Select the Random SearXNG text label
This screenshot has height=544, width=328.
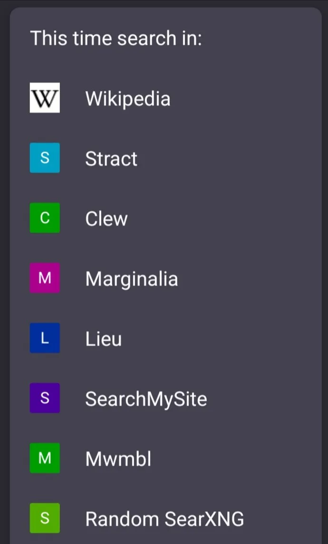click(x=164, y=519)
